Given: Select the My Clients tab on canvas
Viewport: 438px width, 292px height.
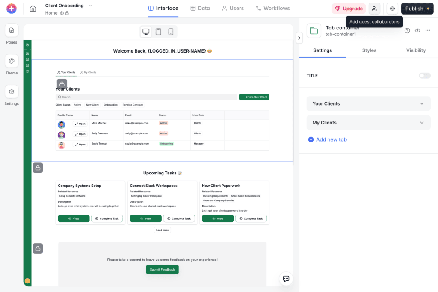Looking at the screenshot, I should 88,72.
